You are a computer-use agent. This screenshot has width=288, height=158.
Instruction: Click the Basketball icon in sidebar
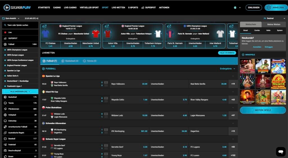point(5,97)
